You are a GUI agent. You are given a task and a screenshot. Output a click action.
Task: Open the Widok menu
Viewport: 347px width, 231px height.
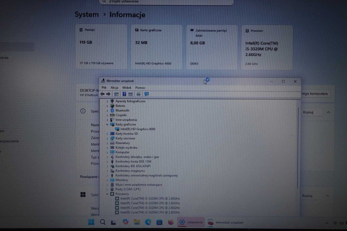pos(127,88)
